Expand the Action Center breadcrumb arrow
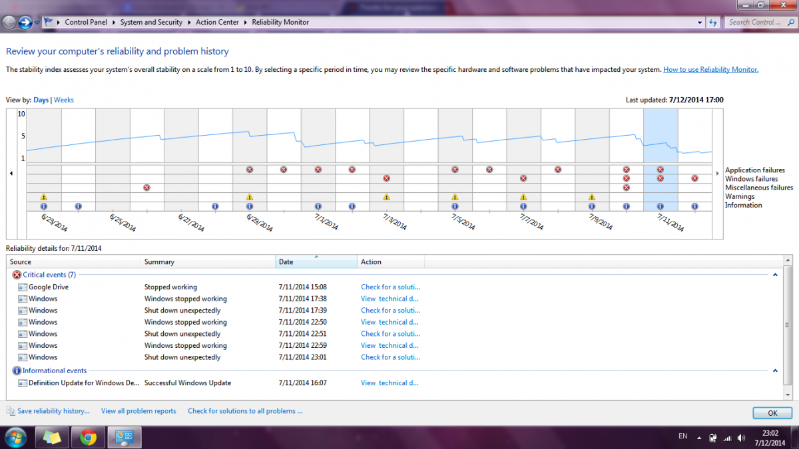Viewport: 799px width, 449px height. (x=247, y=22)
